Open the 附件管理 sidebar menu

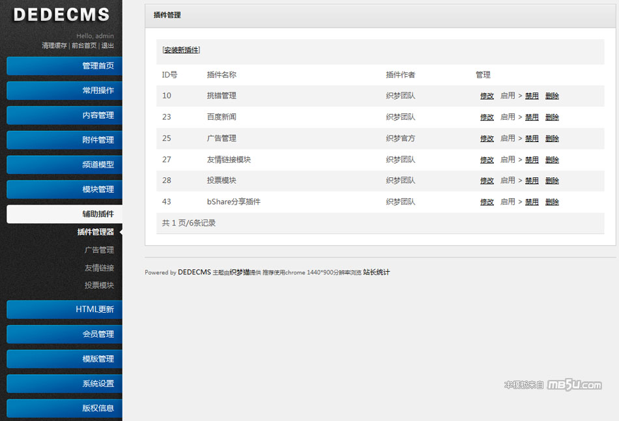(65, 140)
